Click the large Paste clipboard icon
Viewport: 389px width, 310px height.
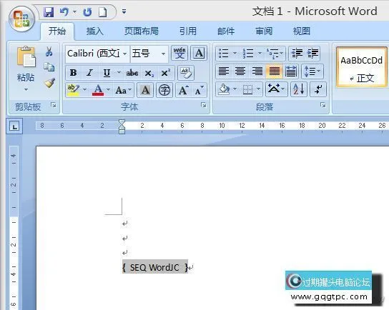pyautogui.click(x=26, y=56)
